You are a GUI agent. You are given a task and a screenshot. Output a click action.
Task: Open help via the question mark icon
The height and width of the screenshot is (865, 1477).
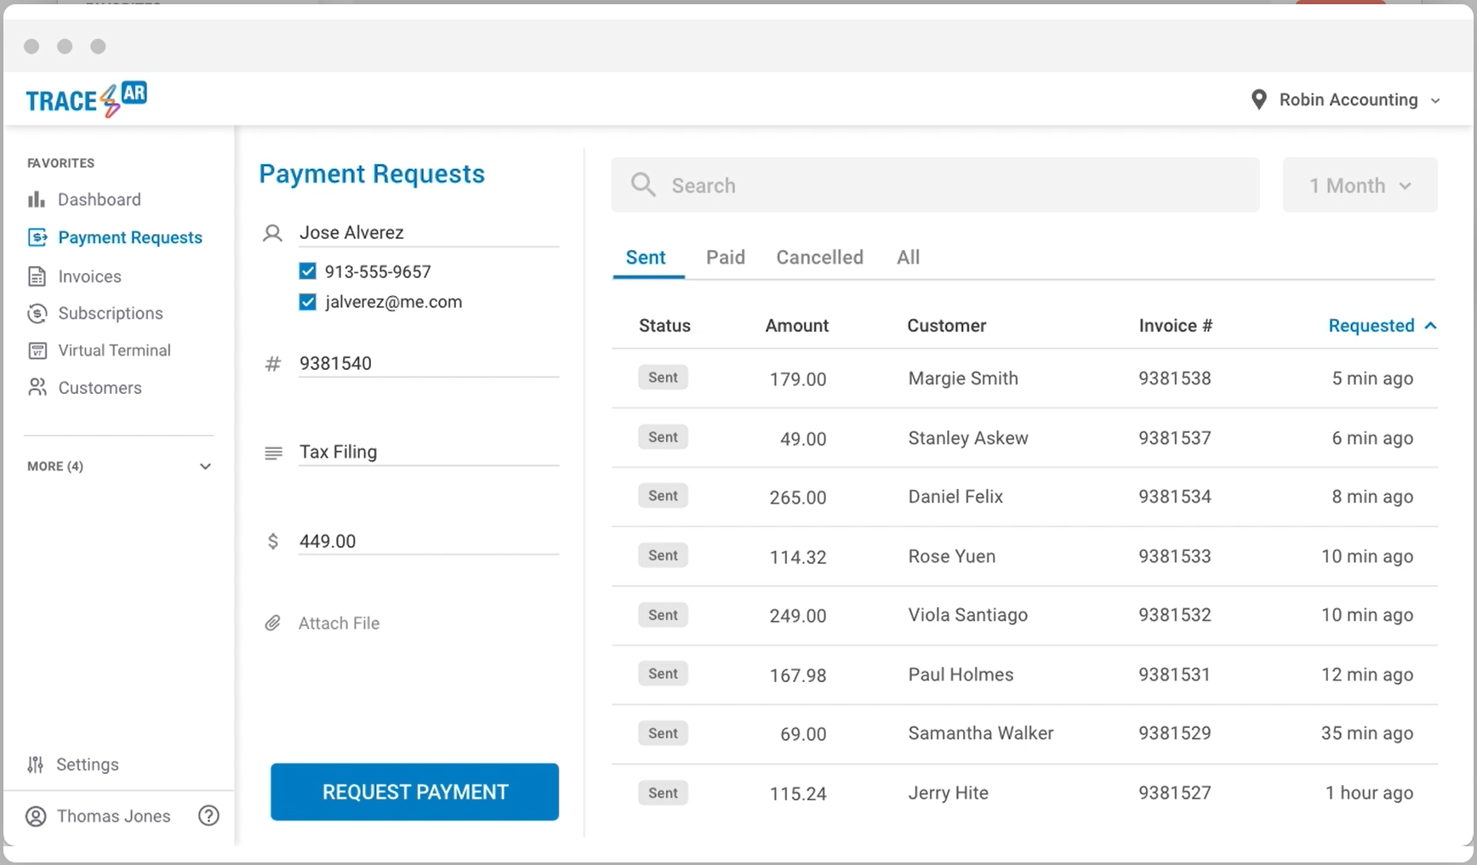click(x=208, y=816)
